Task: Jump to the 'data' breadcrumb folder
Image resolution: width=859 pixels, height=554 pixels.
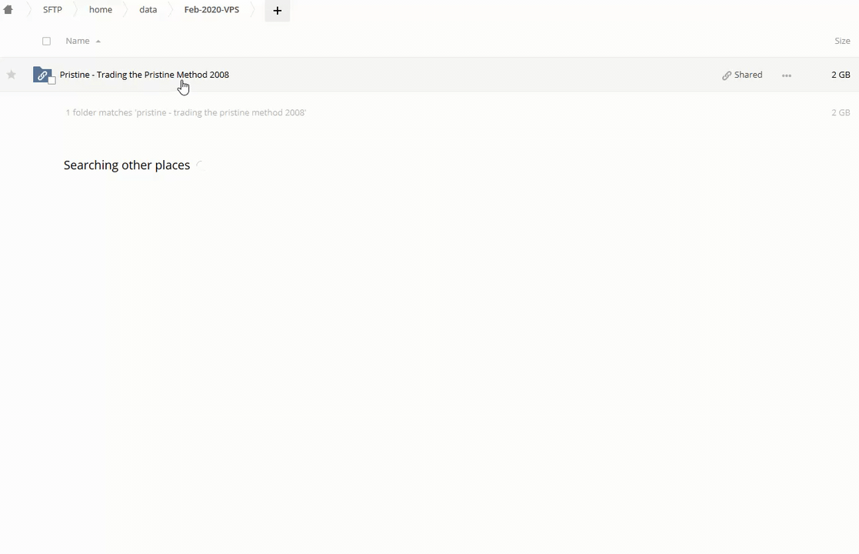Action: click(148, 10)
